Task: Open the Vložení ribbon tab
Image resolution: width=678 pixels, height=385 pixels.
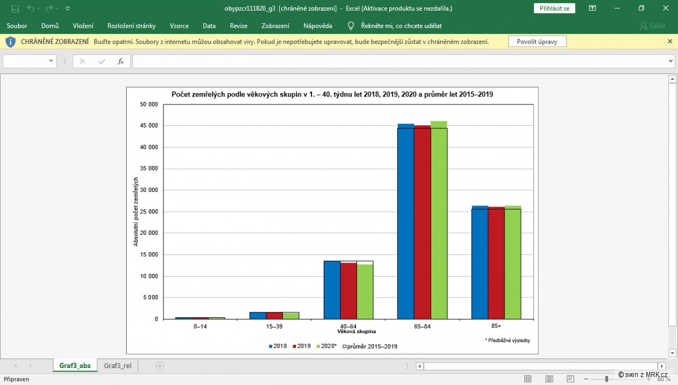Action: pyautogui.click(x=83, y=26)
